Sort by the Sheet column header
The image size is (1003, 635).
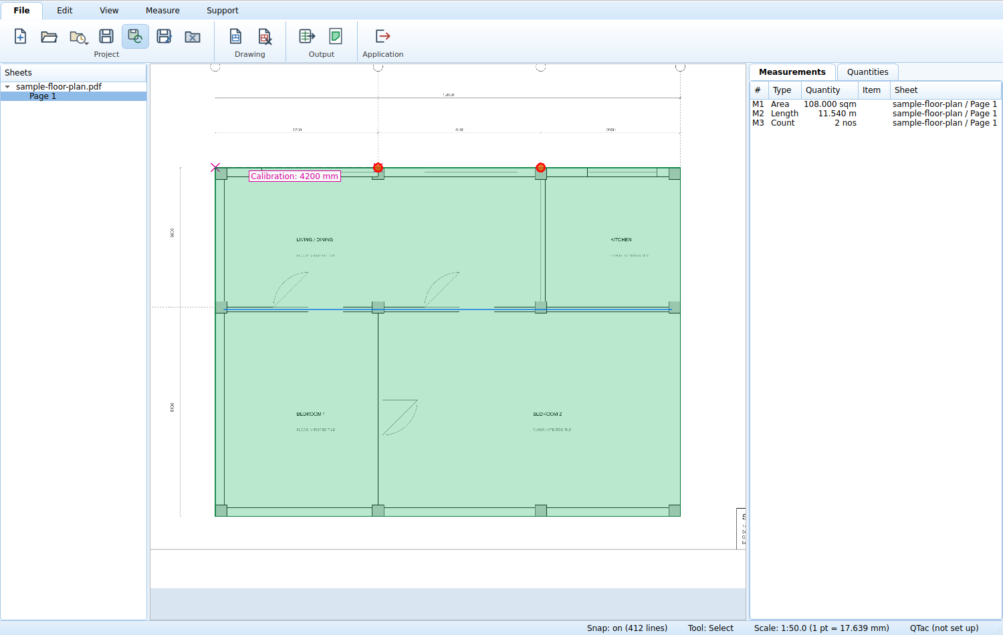click(x=945, y=90)
